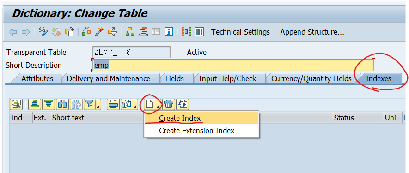Open the Delivery and Maintenance tab
This screenshot has width=409, height=173.
tap(109, 78)
